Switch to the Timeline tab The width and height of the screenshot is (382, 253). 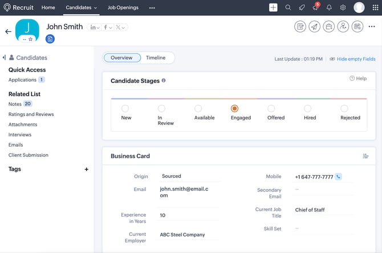(156, 58)
